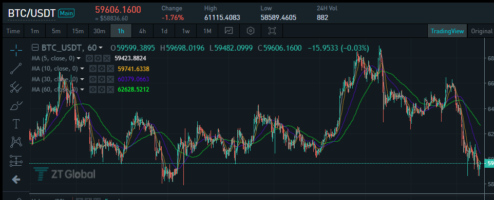Select the 1m interval
The width and height of the screenshot is (494, 200).
click(x=34, y=31)
